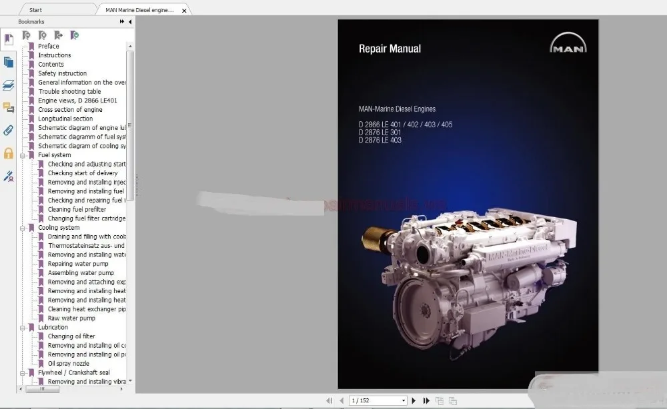667x409 pixels.
Task: Open the Pages thumbnail panel
Action: click(x=8, y=63)
